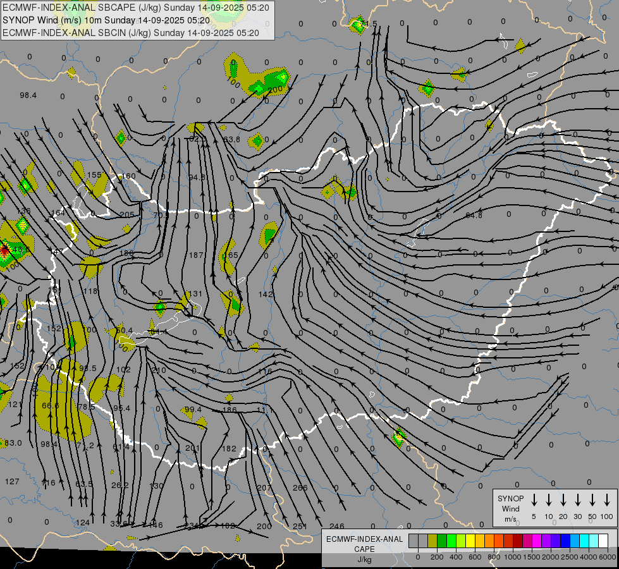Click the 5 m/s wind arrow in legend

point(534,500)
